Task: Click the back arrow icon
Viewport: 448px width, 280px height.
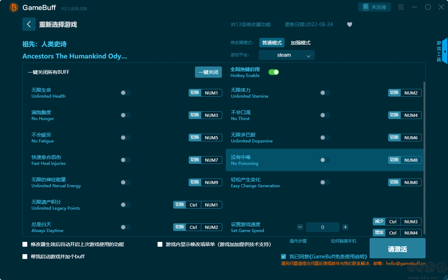Action: [x=29, y=24]
